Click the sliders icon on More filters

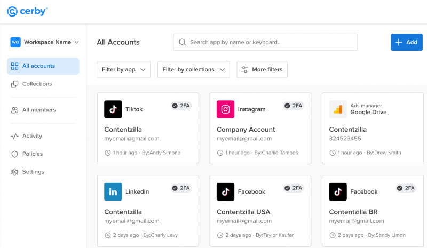244,70
